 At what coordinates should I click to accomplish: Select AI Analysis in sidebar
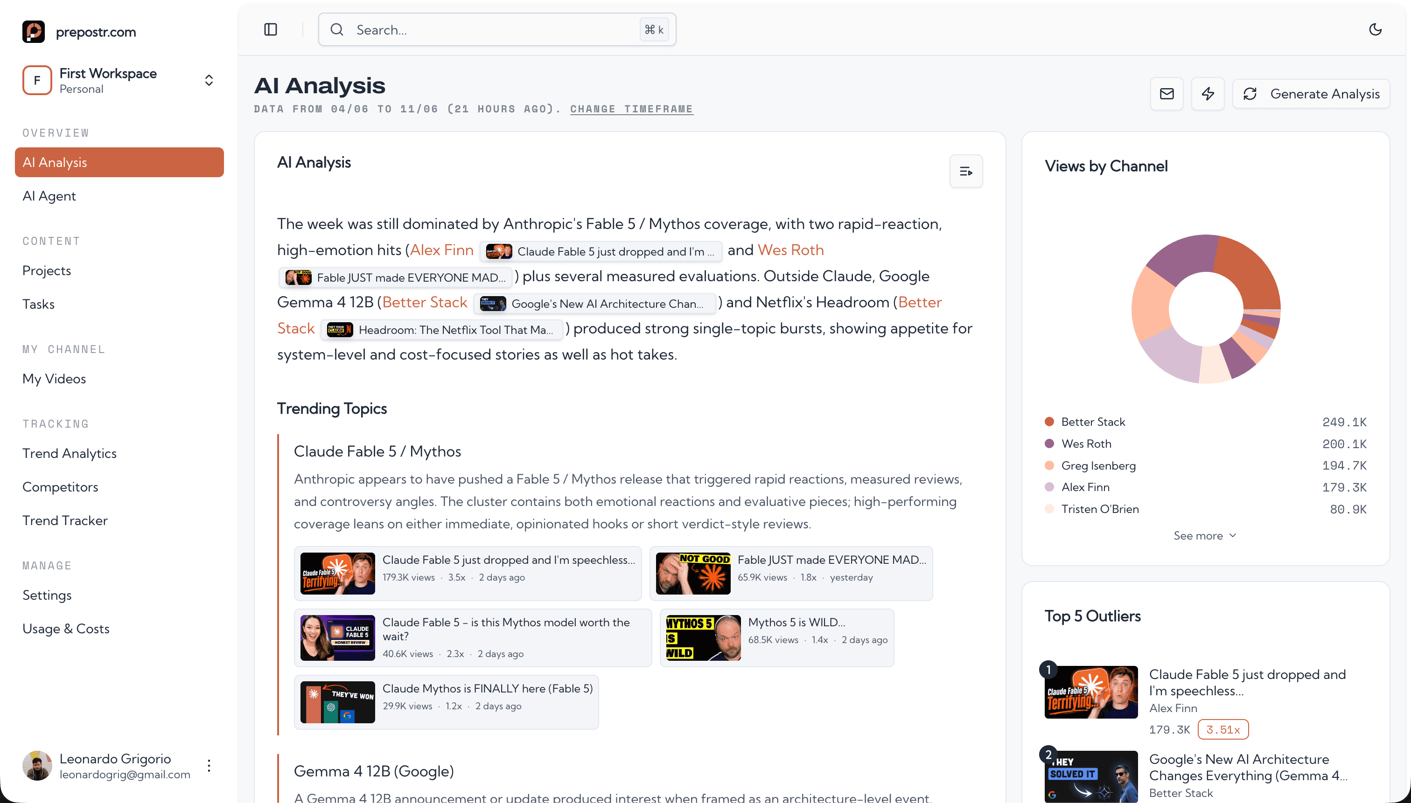click(119, 162)
